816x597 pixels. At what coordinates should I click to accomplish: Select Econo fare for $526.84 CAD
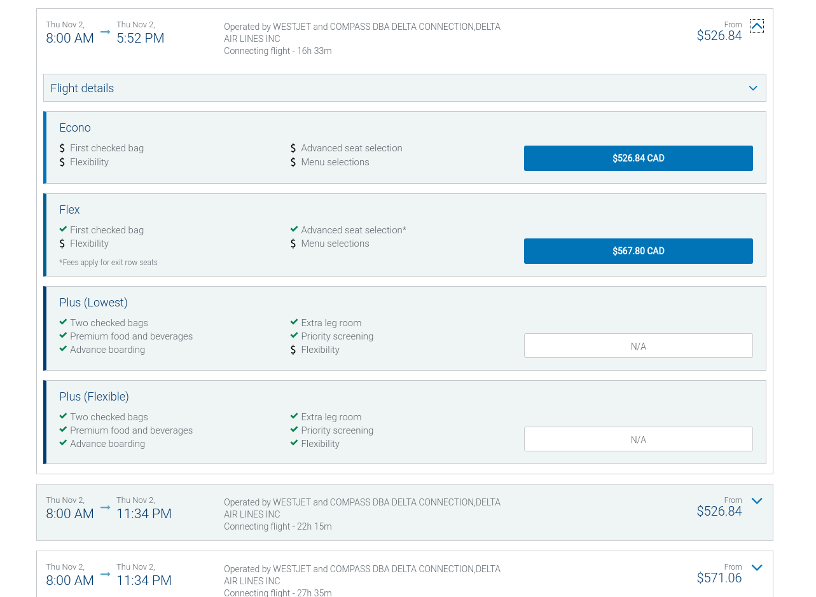639,158
